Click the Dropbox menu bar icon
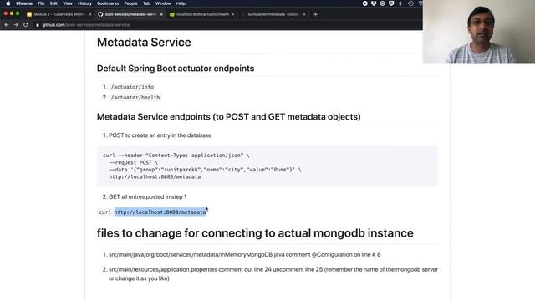Screen dimensions: 535x301 point(374,3)
